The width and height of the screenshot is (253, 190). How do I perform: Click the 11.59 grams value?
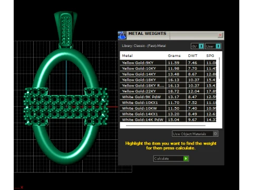point(173,63)
